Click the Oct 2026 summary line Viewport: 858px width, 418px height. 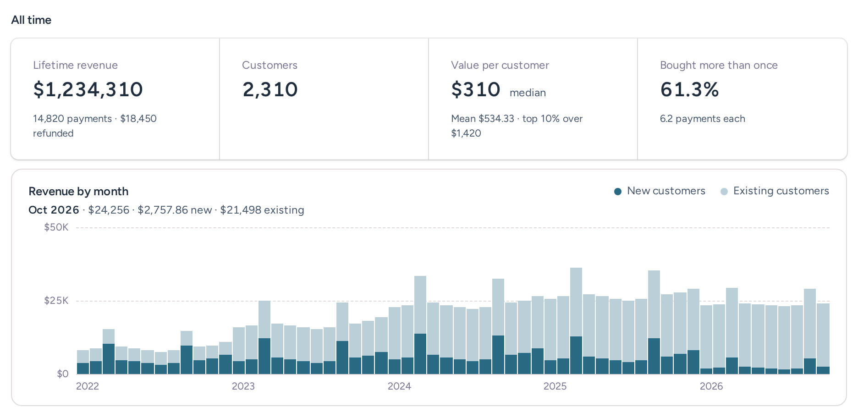pos(166,210)
